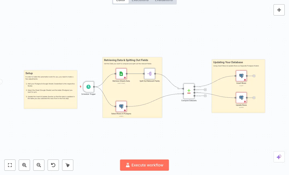Select the Insert Rows Postgres node
The height and width of the screenshot is (175, 289).
point(241,76)
